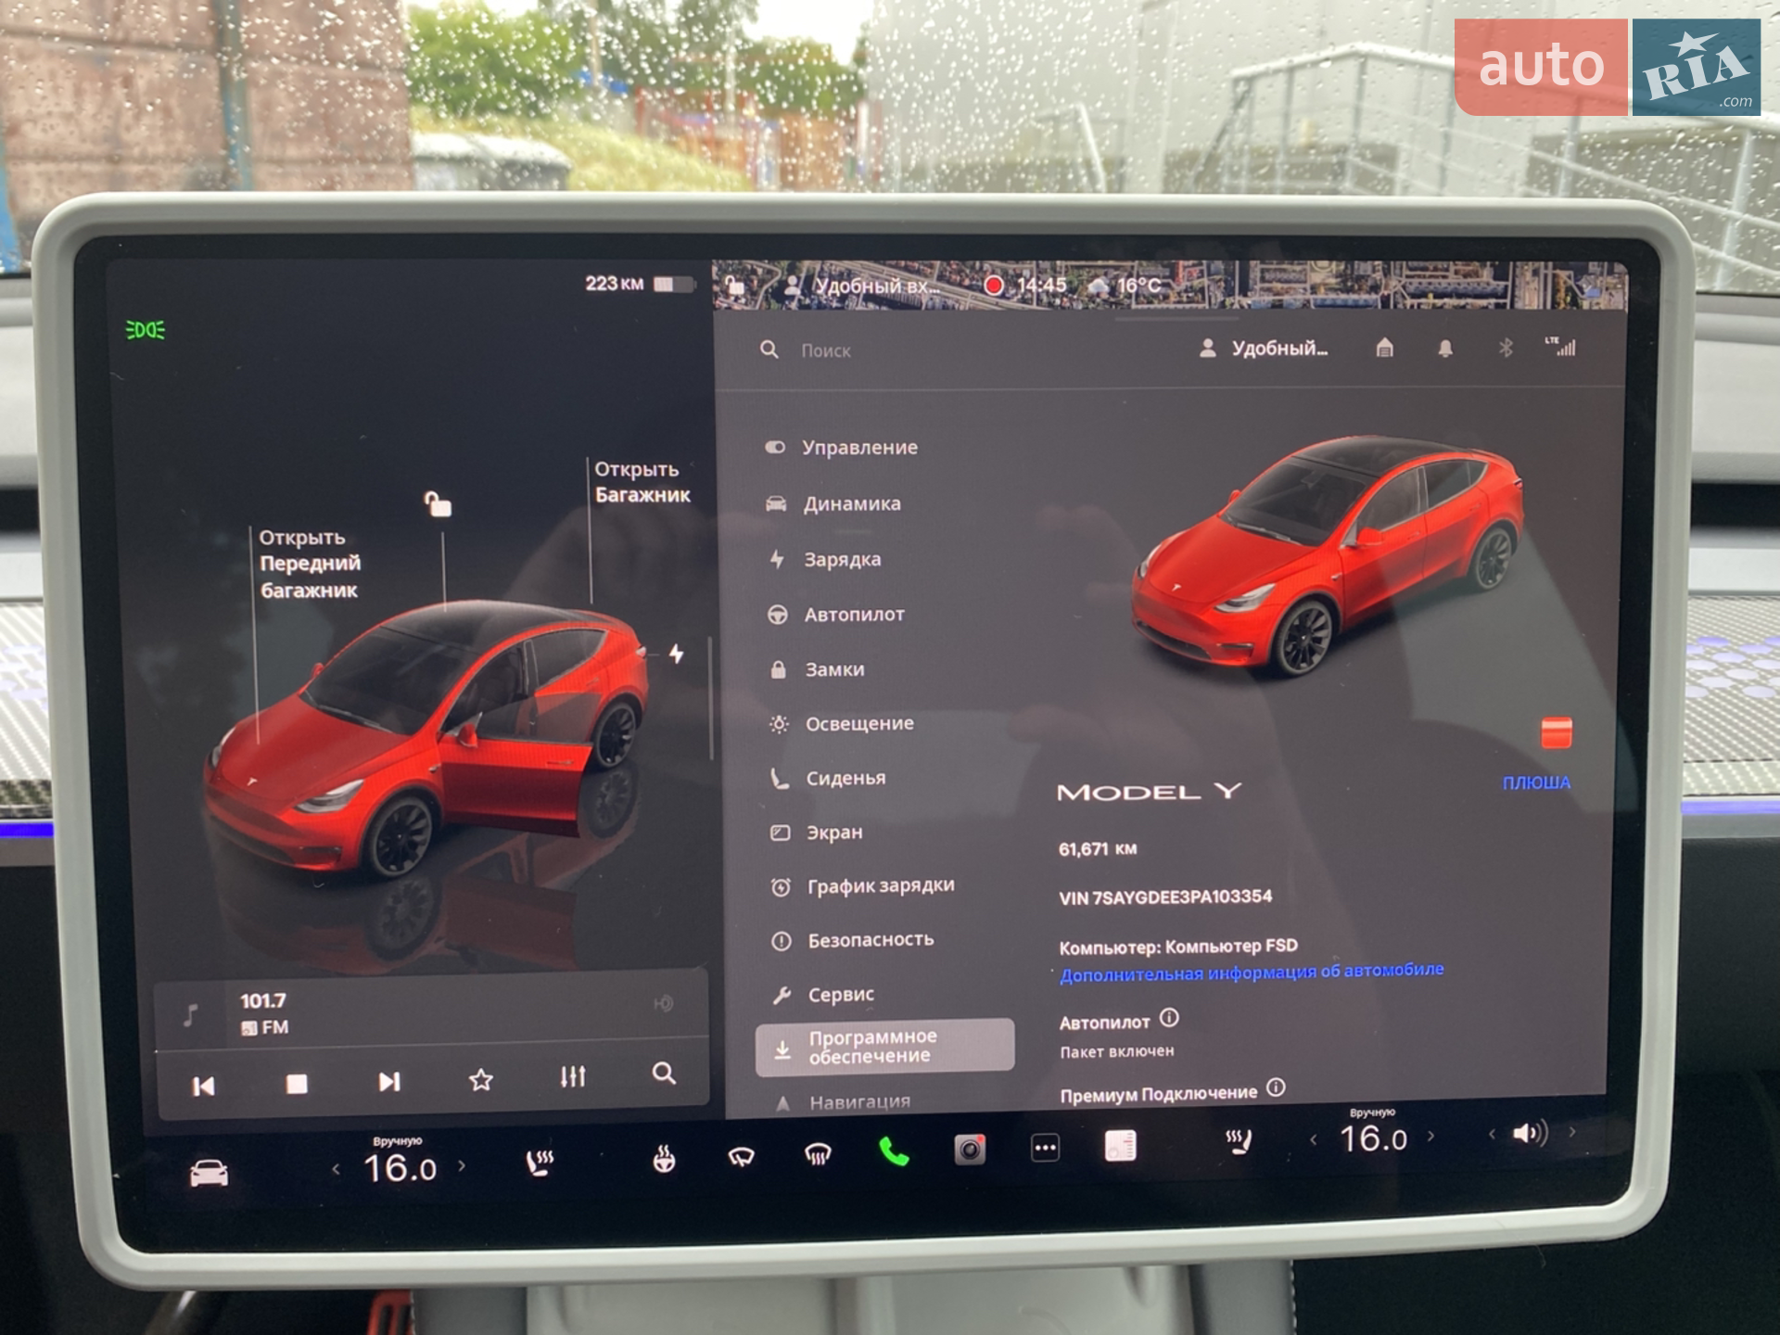
Task: Open the Экран display menu
Action: pos(816,832)
